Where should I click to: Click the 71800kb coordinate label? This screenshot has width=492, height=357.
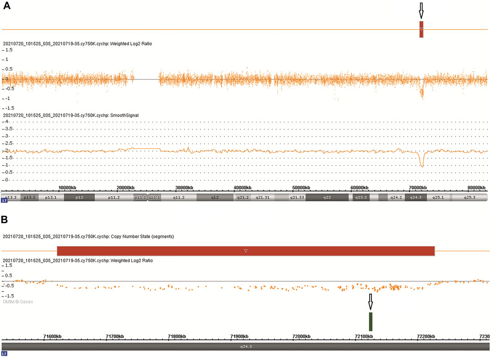177,336
